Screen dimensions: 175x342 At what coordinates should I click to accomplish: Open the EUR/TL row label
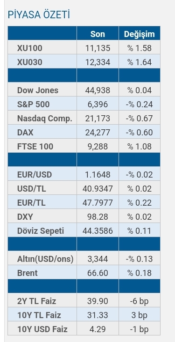(x=31, y=203)
